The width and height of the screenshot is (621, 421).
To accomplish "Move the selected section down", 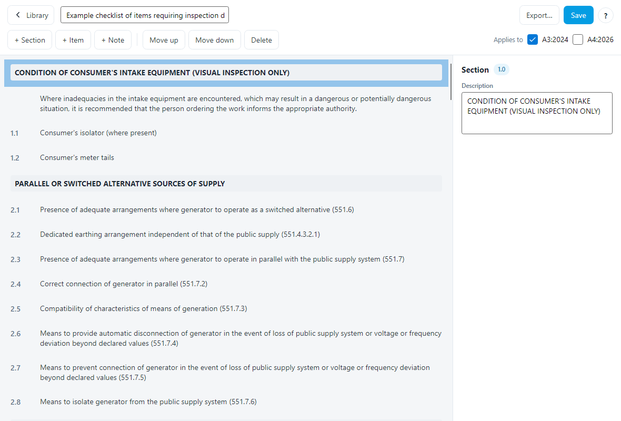I will click(x=214, y=40).
